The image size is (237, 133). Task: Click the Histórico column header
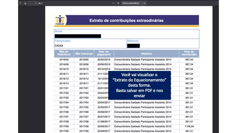click(146, 54)
